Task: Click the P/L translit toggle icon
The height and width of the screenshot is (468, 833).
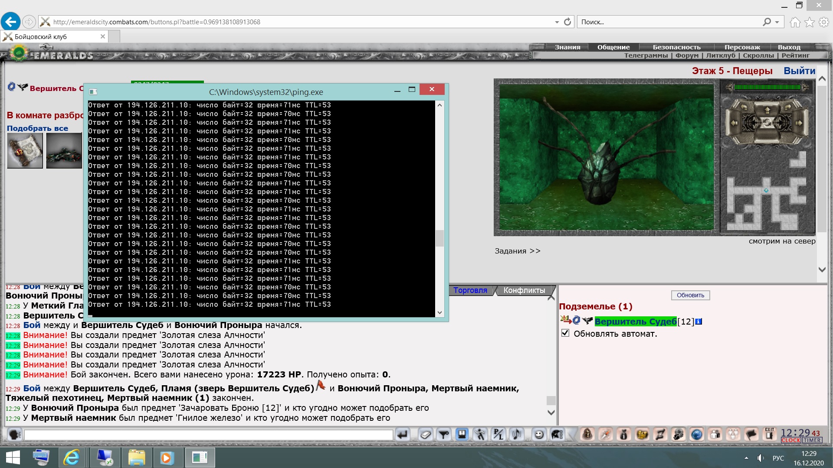Action: 498,434
